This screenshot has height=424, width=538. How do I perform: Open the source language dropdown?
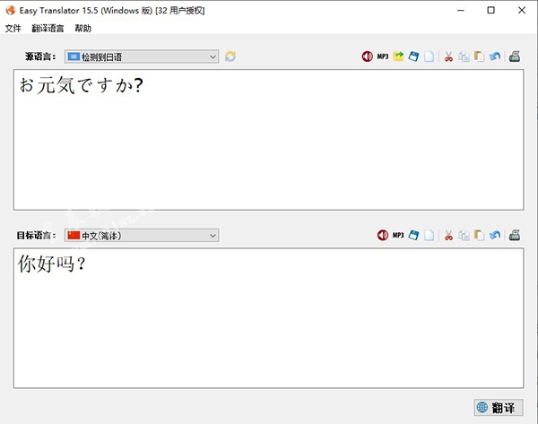tap(142, 56)
